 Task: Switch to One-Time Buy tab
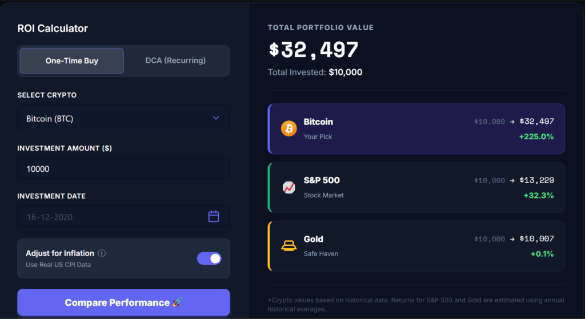pyautogui.click(x=72, y=61)
